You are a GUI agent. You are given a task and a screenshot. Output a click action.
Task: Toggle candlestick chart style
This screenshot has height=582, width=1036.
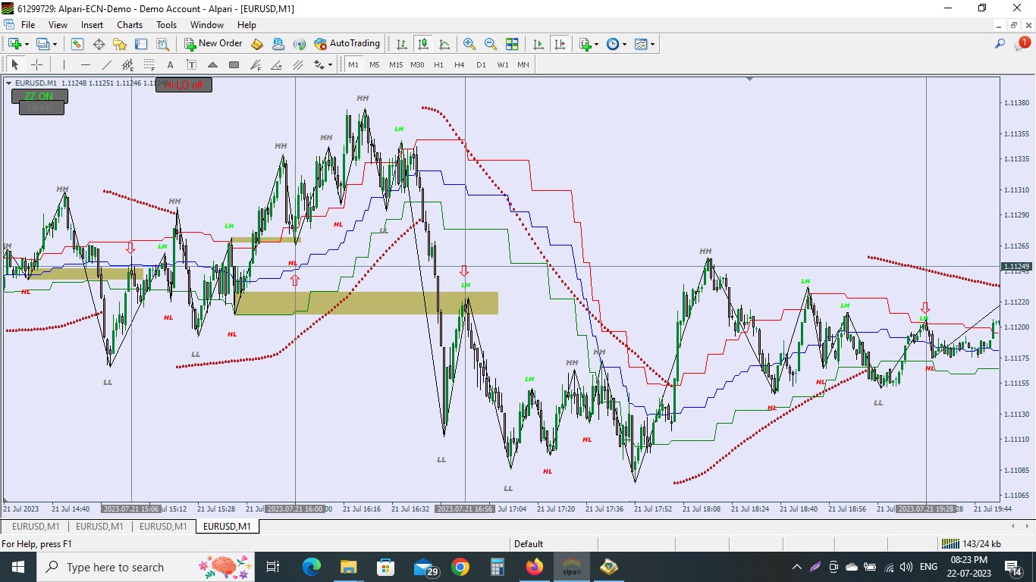[x=422, y=44]
